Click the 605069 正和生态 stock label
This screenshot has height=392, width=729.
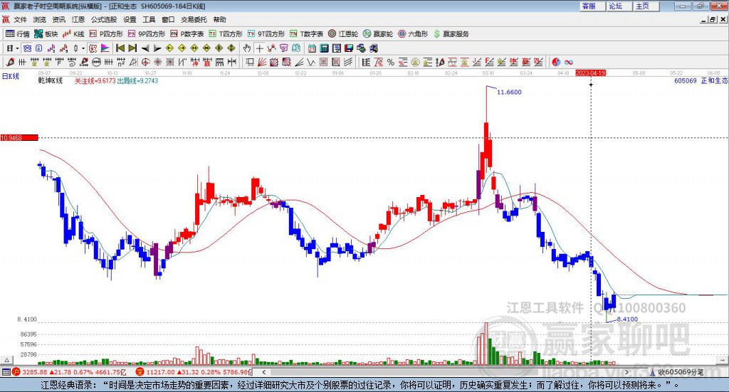701,80
